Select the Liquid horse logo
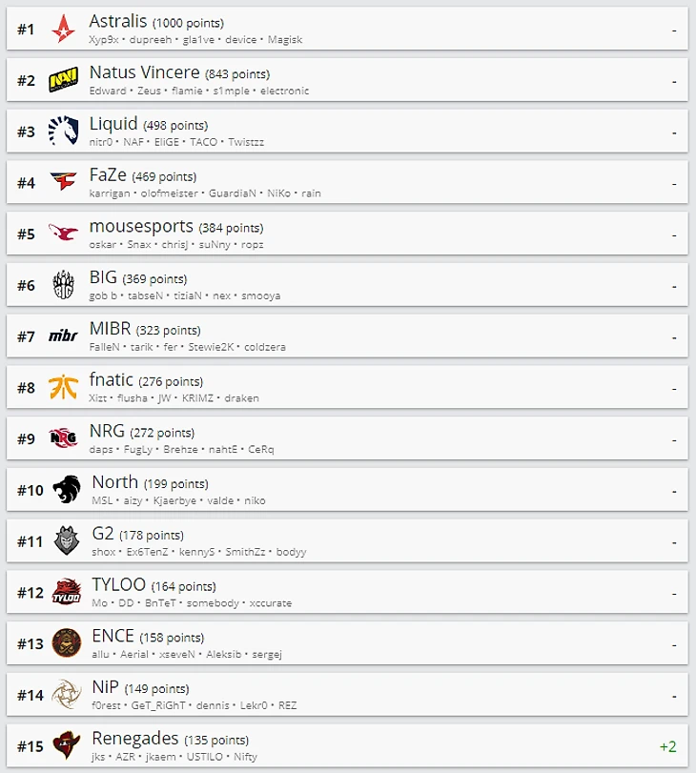This screenshot has height=773, width=696. click(x=64, y=131)
